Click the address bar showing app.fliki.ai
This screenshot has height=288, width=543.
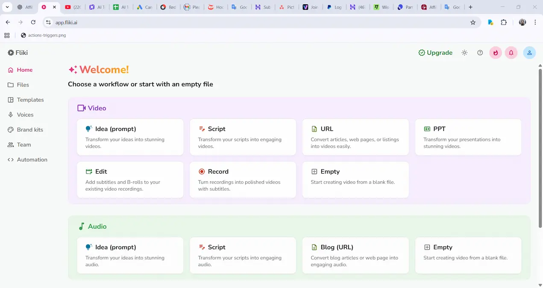coord(256,23)
